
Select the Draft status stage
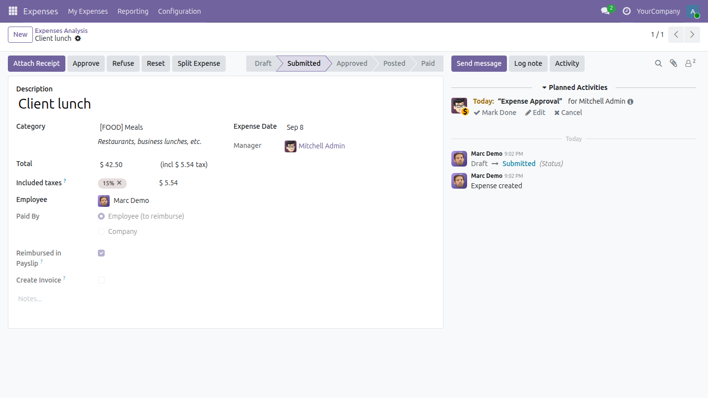(x=263, y=63)
